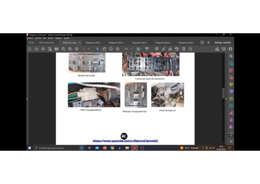Activate the arrow selection tool

[97, 49]
